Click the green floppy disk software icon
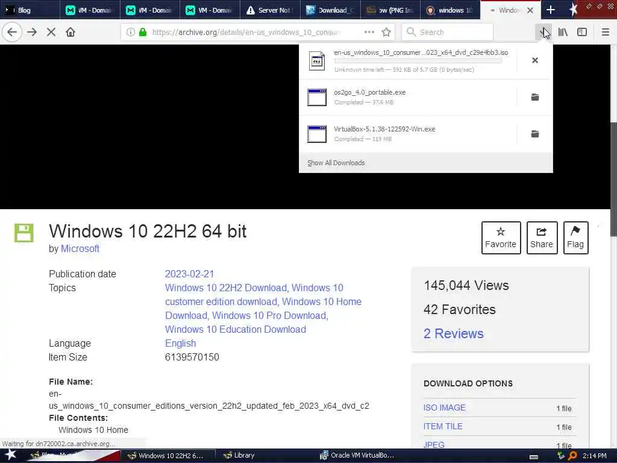The width and height of the screenshot is (617, 463). pos(24,233)
